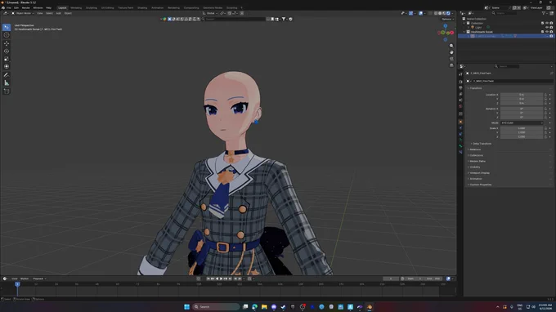Lock the Location X value
The width and height of the screenshot is (556, 312).
(x=545, y=95)
